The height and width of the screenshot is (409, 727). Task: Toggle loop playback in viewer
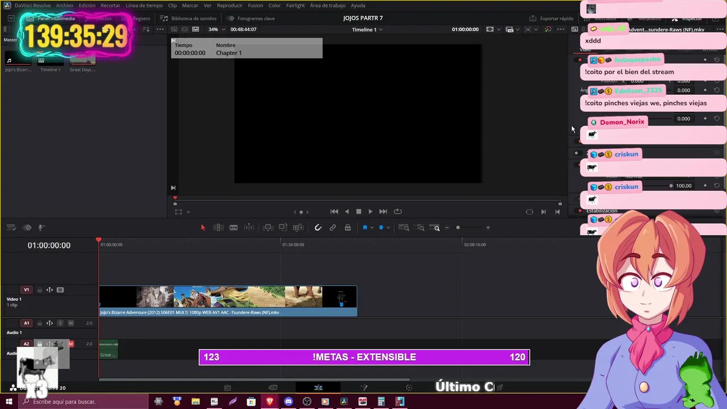point(398,211)
